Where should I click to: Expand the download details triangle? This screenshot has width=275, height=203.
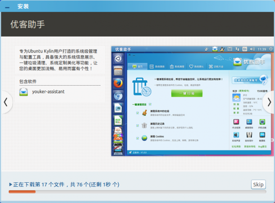(11, 184)
